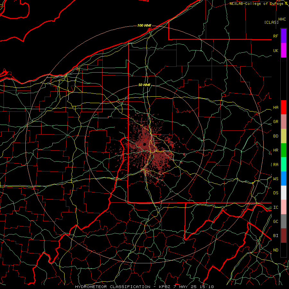Click the UK legend label
This screenshot has height=289, width=289.
[276, 50]
